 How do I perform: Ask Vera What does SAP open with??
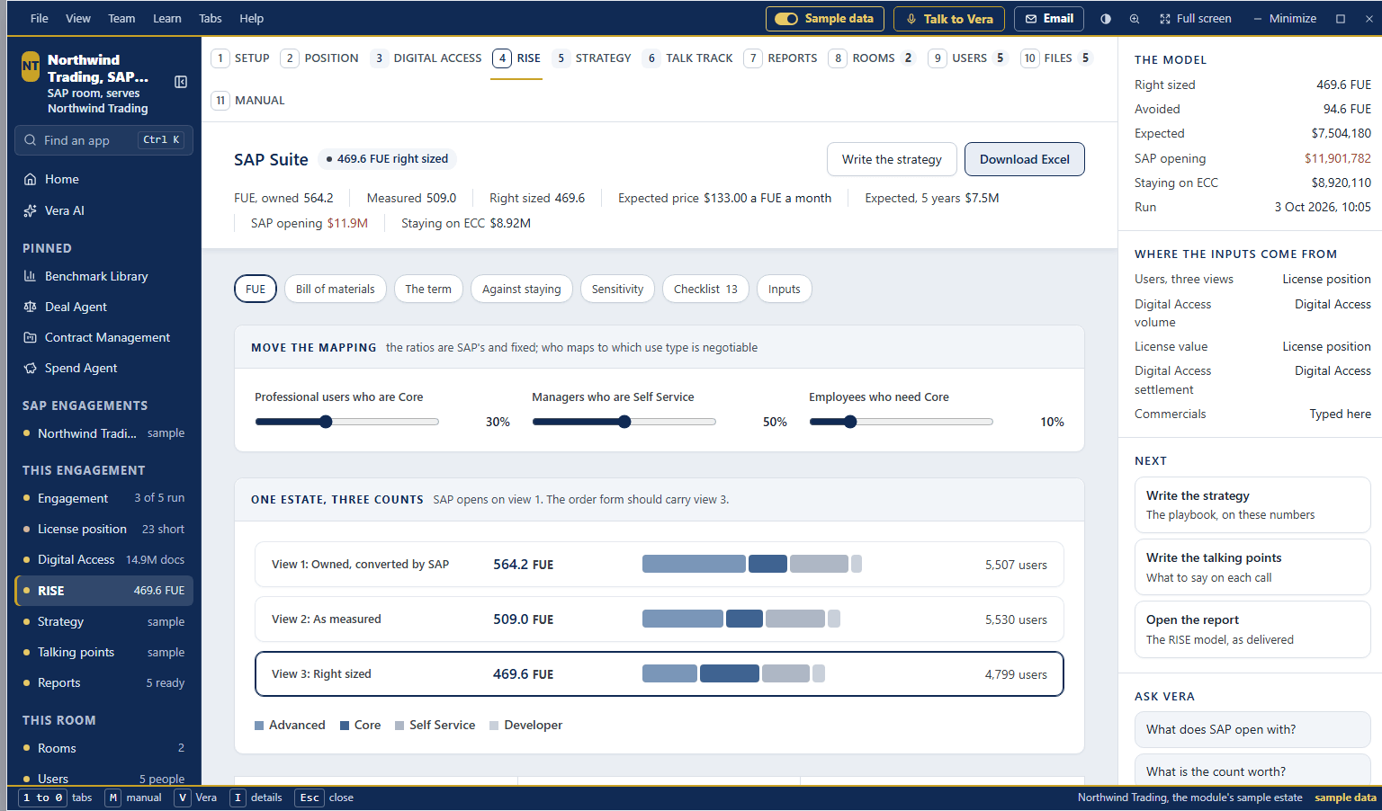(1252, 729)
